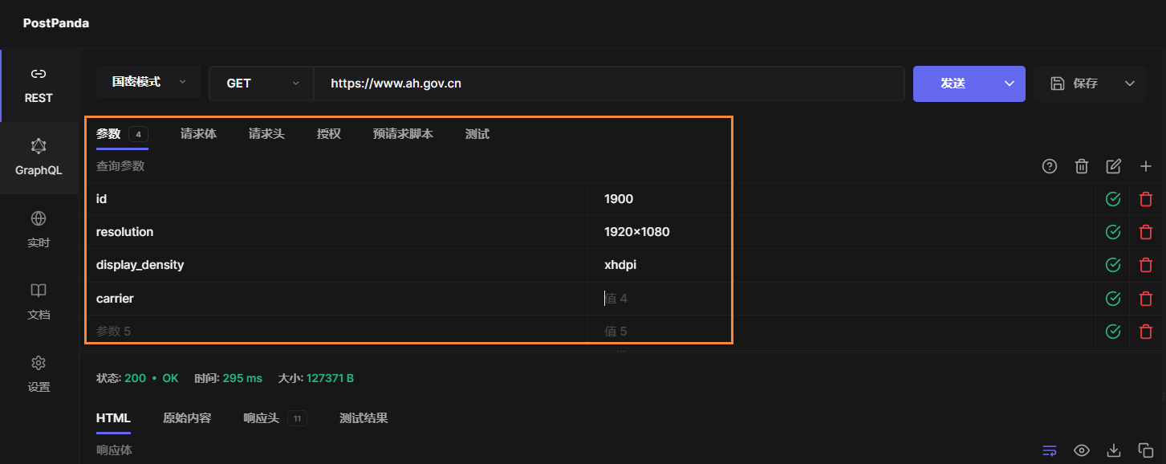Image resolution: width=1166 pixels, height=464 pixels.
Task: Download the response body
Action: (1113, 450)
